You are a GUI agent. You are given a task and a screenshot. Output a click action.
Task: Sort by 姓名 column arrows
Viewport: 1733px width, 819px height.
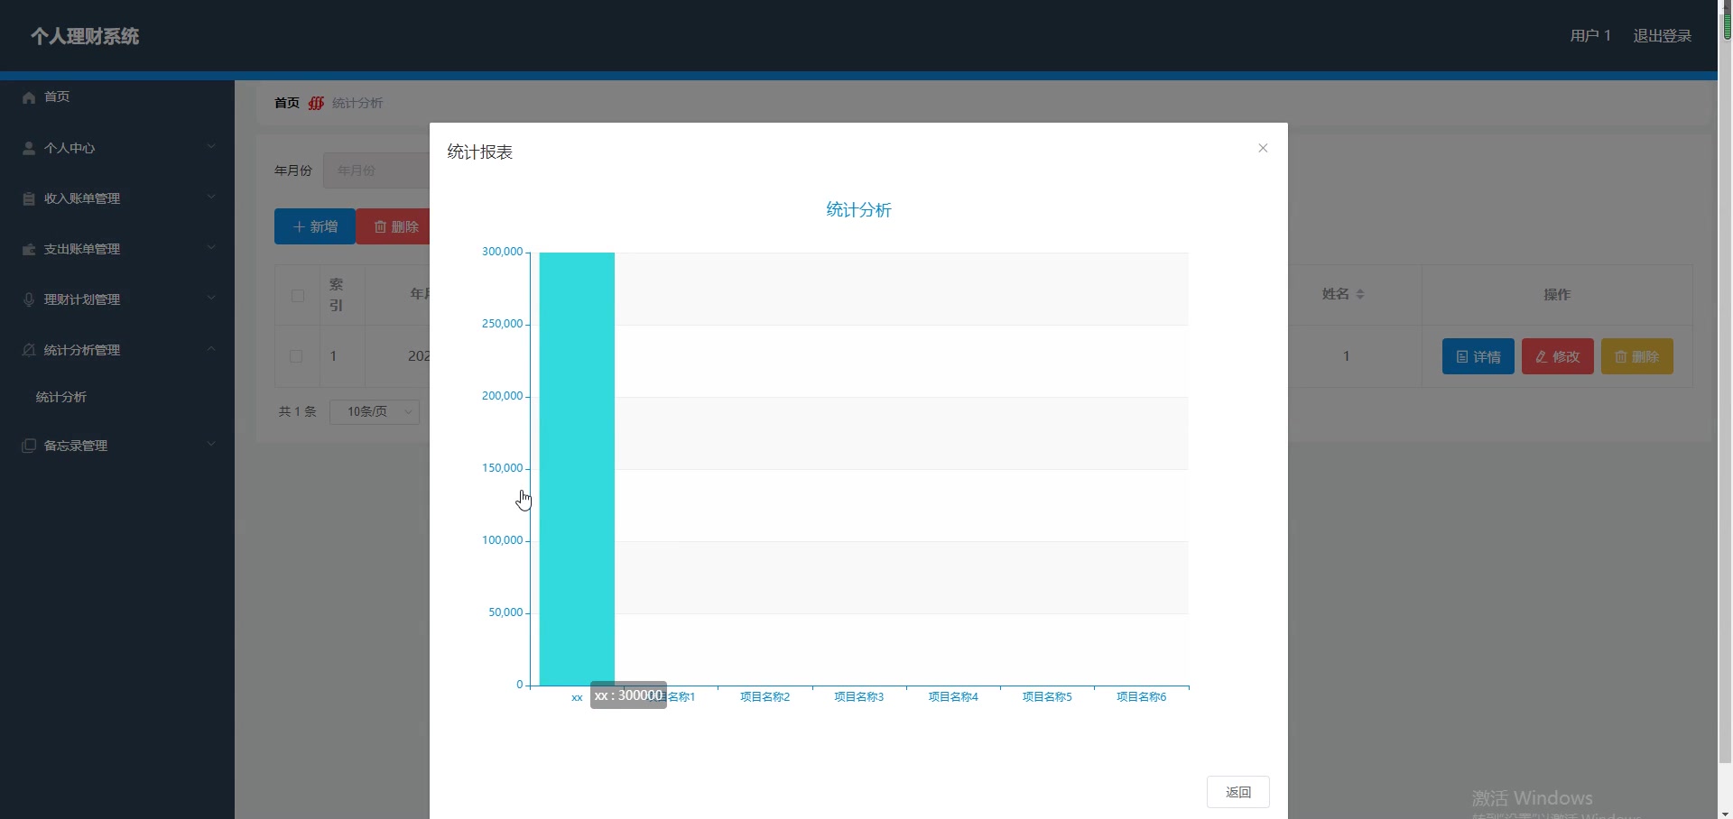(1360, 294)
